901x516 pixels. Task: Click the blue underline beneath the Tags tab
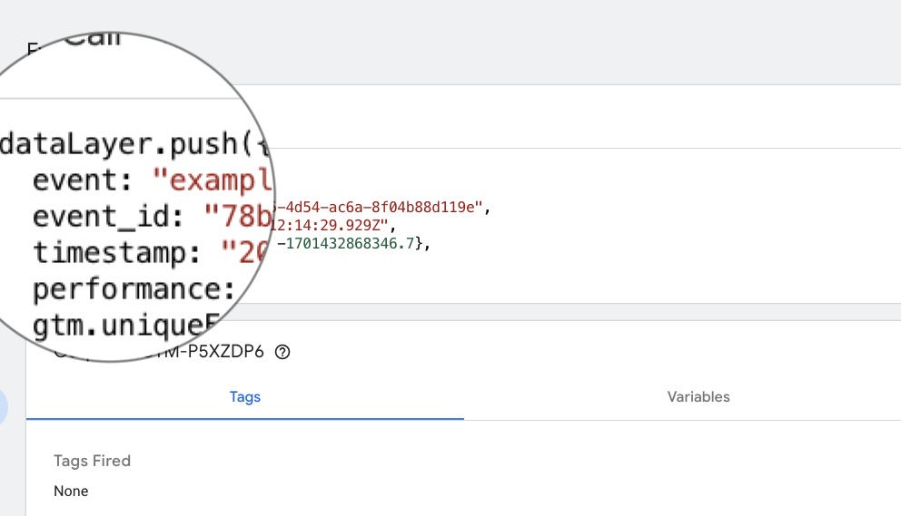coord(245,419)
